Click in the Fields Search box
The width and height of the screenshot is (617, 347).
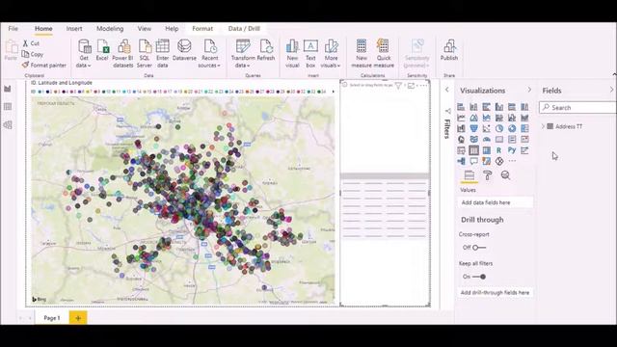click(578, 107)
